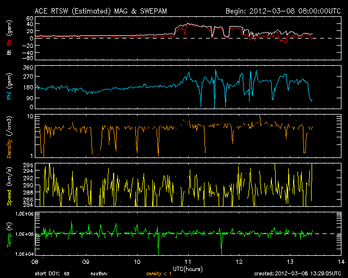
Task: Click the yellow Speed (km/s) axis label
Action: [x=9, y=185]
